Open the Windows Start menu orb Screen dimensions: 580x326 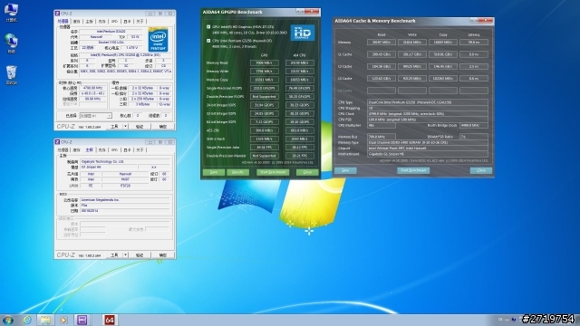click(8, 320)
